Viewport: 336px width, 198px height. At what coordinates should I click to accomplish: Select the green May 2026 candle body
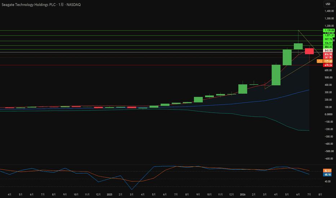coord(287,57)
